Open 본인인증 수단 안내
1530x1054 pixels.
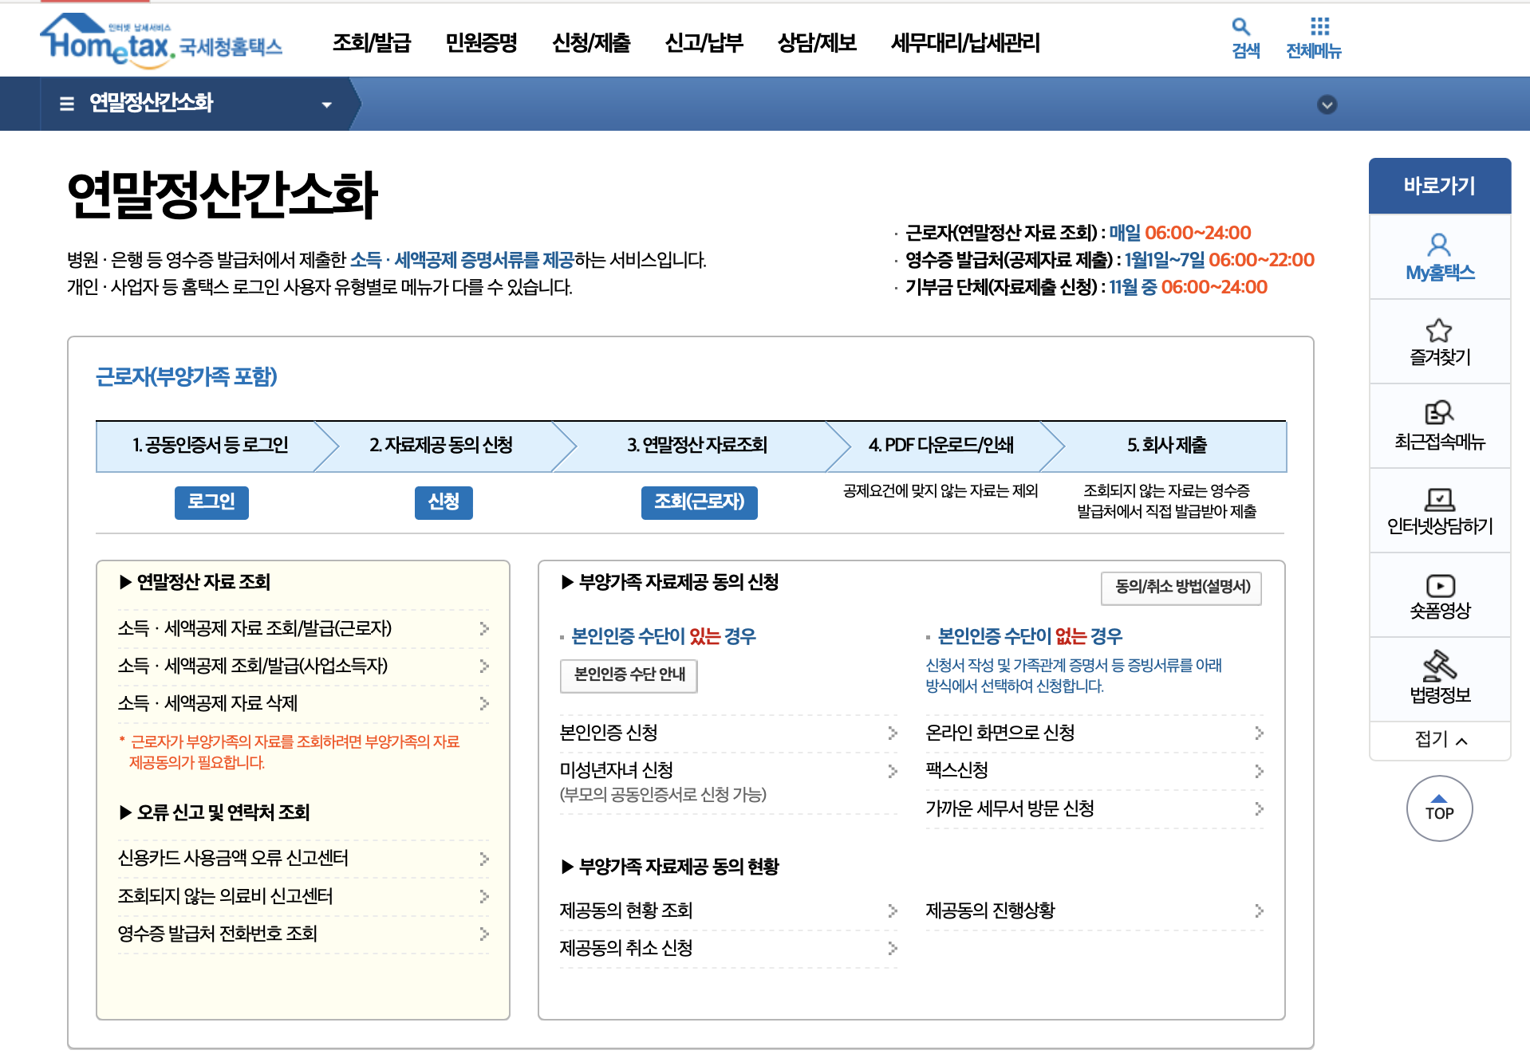click(628, 676)
